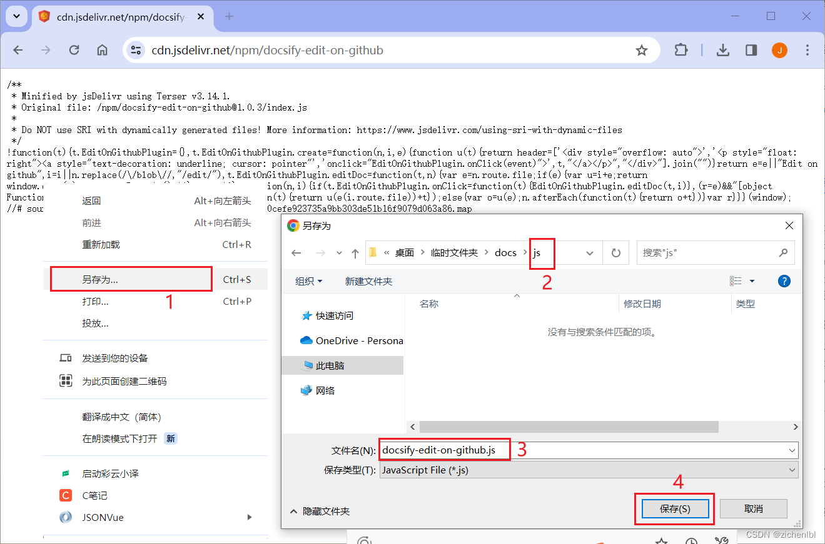Go forward in Chrome browser
The height and width of the screenshot is (544, 825).
46,51
